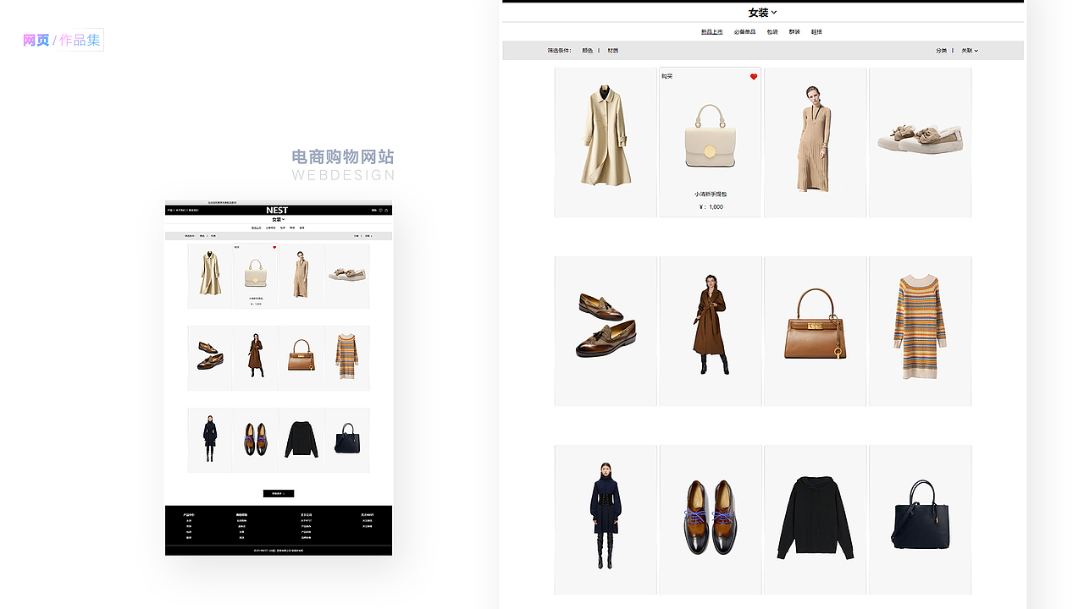
Task: Open black hooded sweater in large page
Action: [815, 519]
